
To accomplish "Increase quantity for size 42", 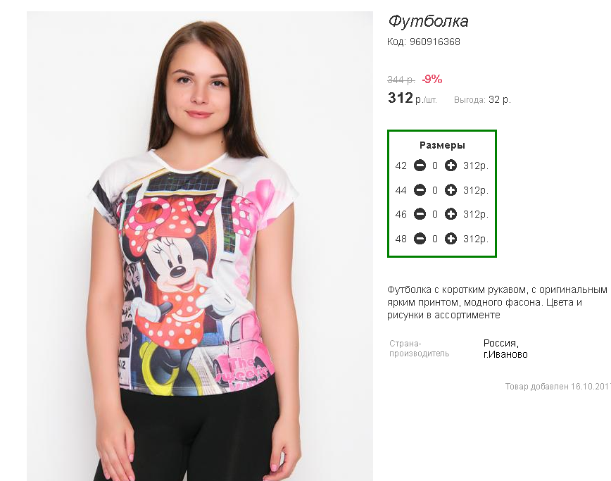I will pyautogui.click(x=451, y=165).
